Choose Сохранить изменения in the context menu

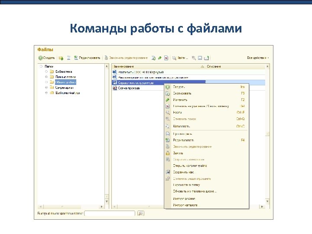tap(206, 159)
